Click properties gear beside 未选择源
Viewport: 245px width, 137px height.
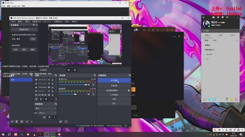[x=69, y=70]
